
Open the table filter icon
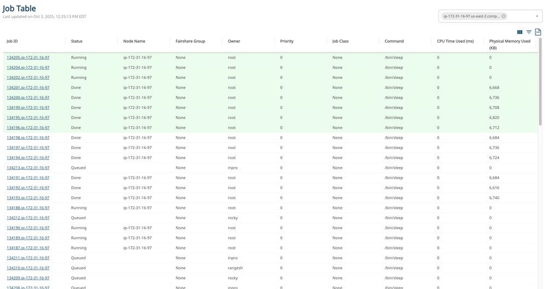tap(529, 32)
